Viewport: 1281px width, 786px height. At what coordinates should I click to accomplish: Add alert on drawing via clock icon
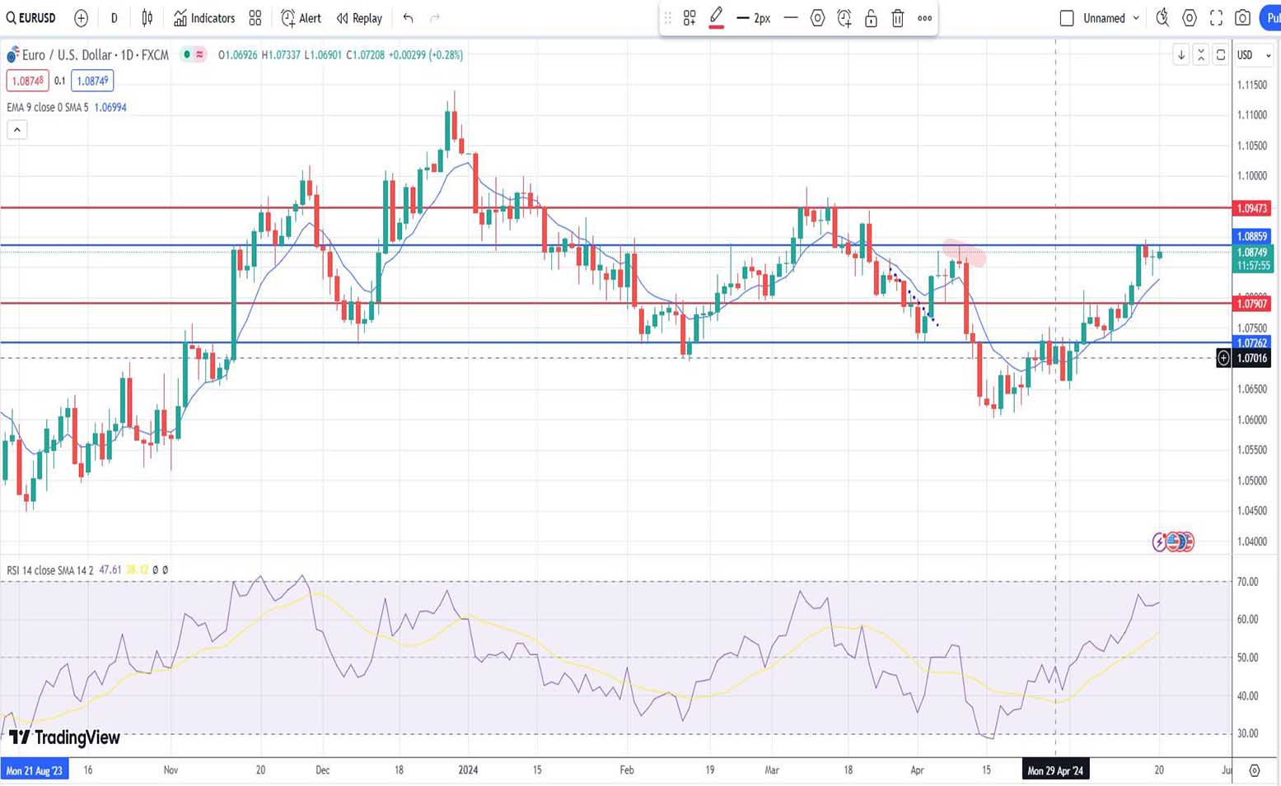coord(844,18)
